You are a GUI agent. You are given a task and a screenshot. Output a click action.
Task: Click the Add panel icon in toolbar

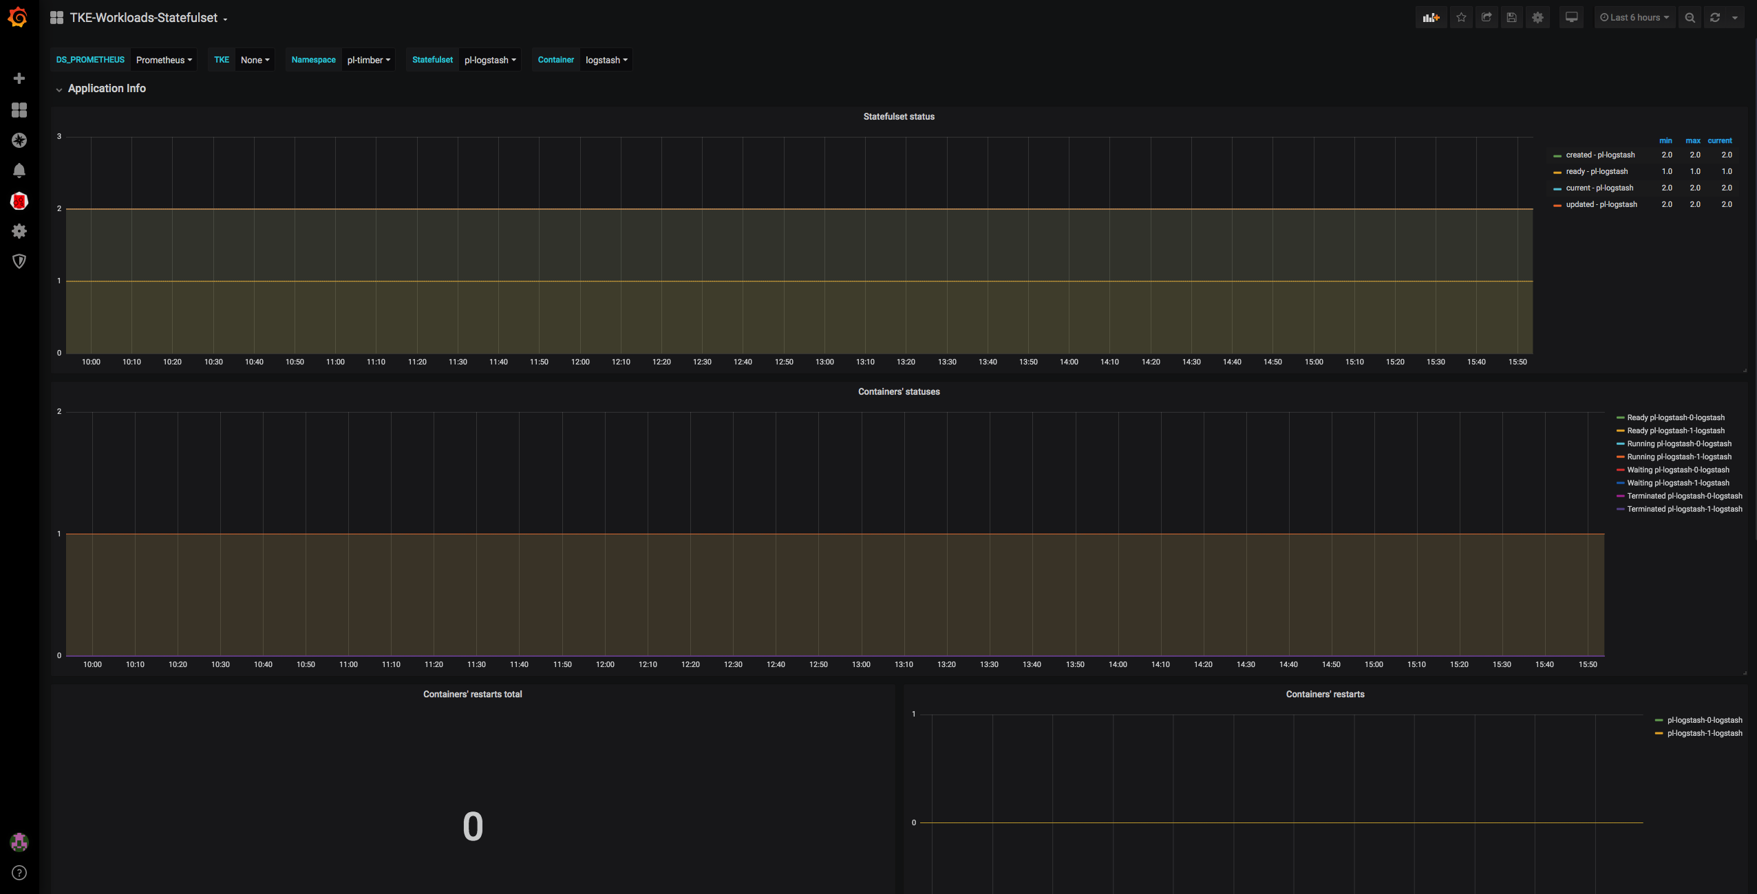coord(1431,18)
